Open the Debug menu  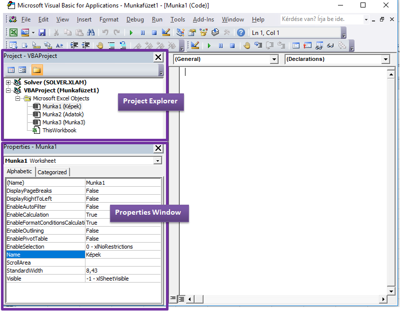point(135,19)
